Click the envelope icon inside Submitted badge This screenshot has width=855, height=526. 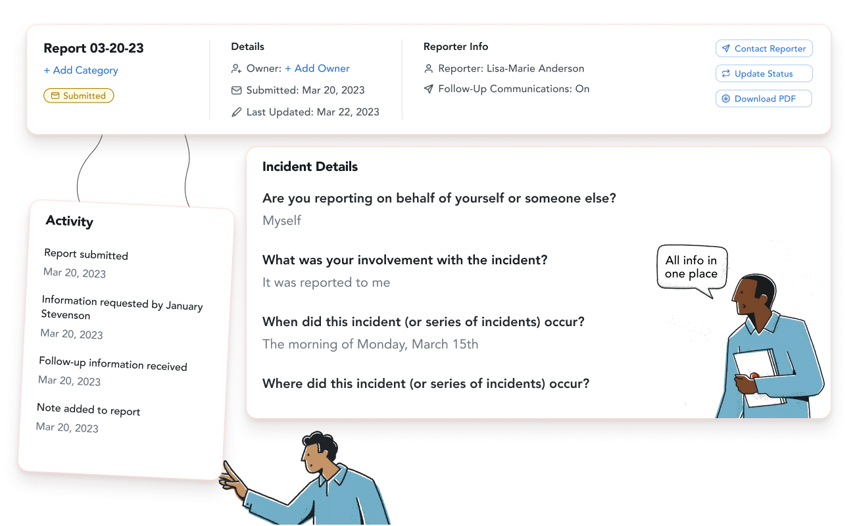pyautogui.click(x=55, y=96)
